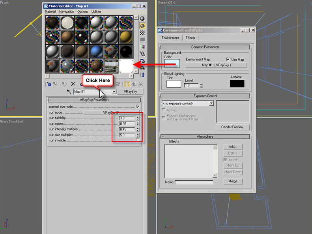Click the Material/Map Navigator icon

(142, 75)
